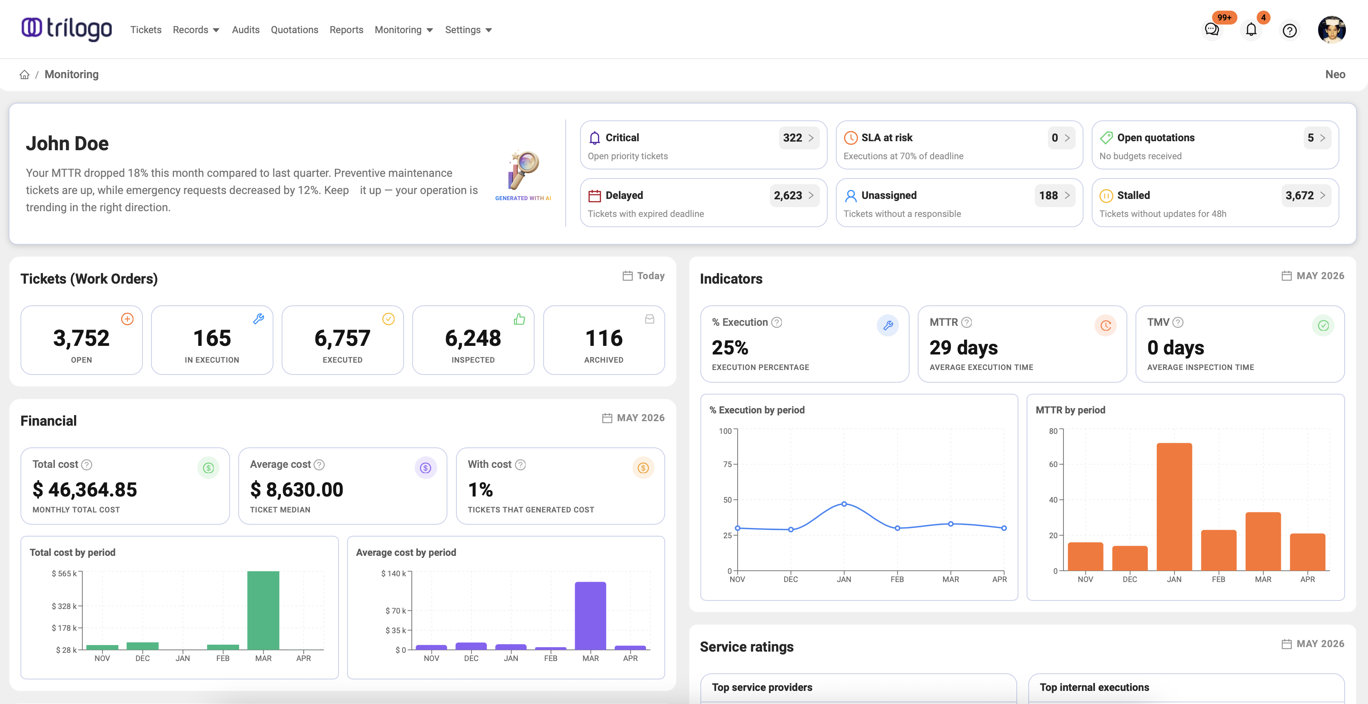The image size is (1368, 704).
Task: Click the Monitoring breadcrumb link
Action: click(72, 74)
